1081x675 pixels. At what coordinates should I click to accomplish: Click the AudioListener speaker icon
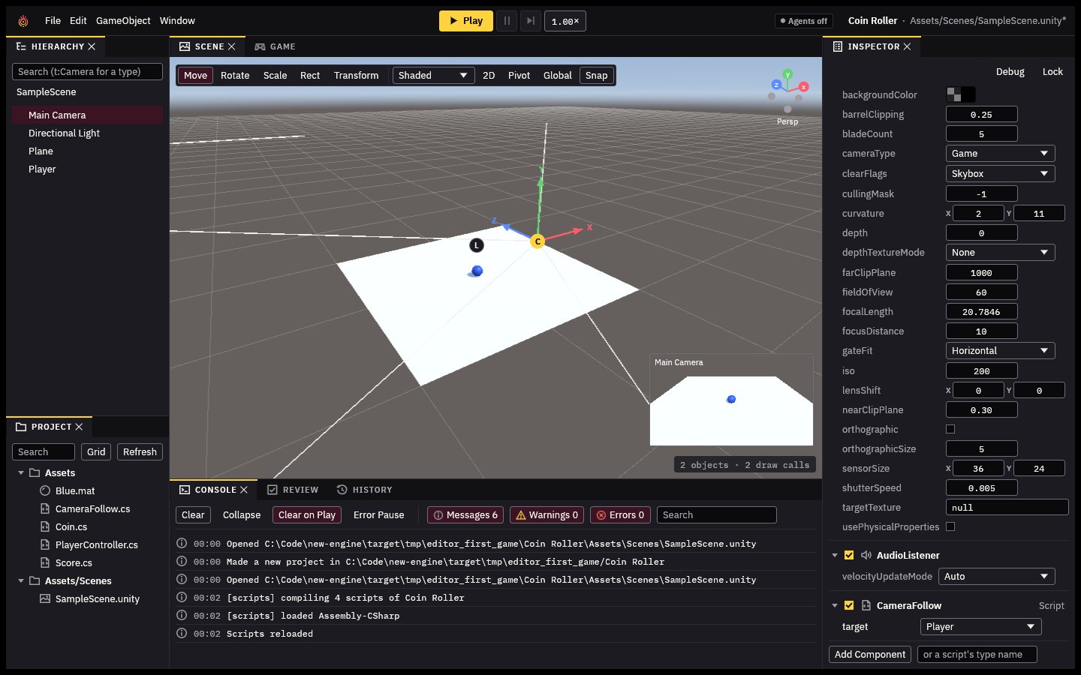coord(866,556)
